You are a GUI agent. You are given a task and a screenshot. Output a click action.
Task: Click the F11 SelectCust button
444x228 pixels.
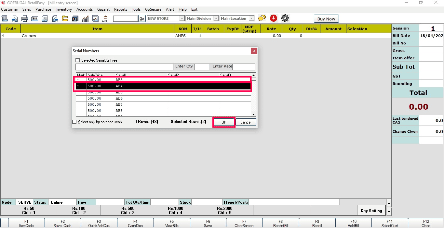pos(390,223)
